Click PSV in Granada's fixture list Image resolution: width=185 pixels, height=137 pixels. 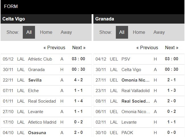(x=126, y=59)
